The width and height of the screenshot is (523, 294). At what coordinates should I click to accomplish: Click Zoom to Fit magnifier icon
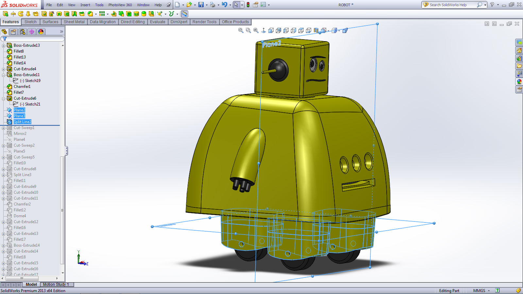tap(241, 30)
